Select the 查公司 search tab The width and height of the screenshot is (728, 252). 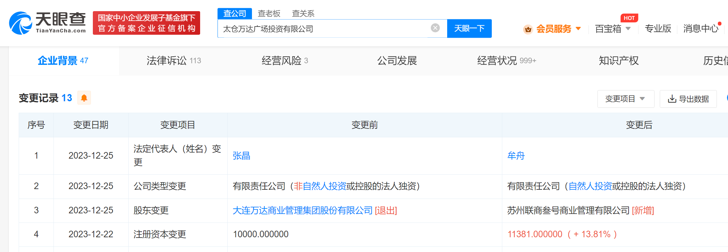(x=235, y=13)
